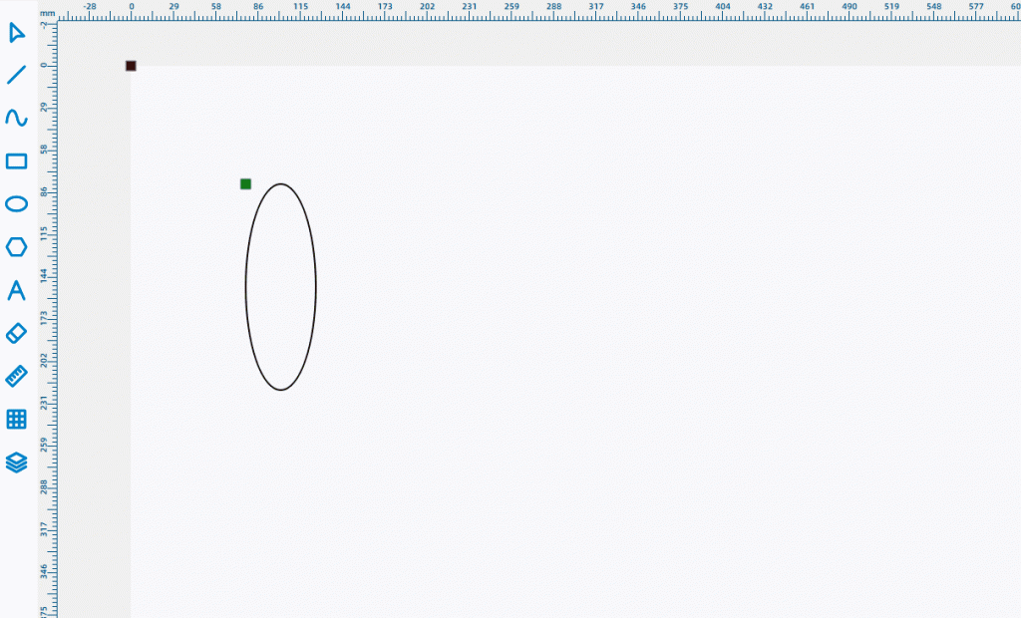Select the hexagon Polygon tool

click(16, 247)
